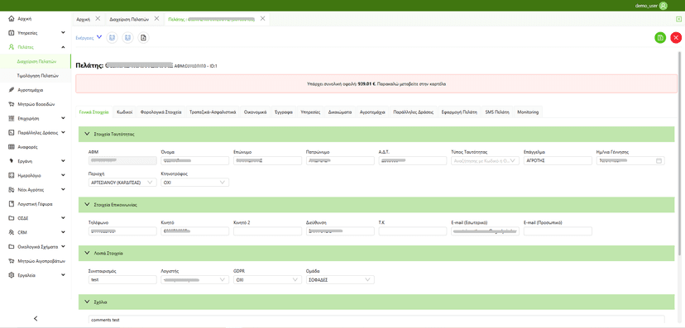The width and height of the screenshot is (685, 328).
Task: Open the calendar icon in Ημ/νια Γέννησης
Action: 659,160
